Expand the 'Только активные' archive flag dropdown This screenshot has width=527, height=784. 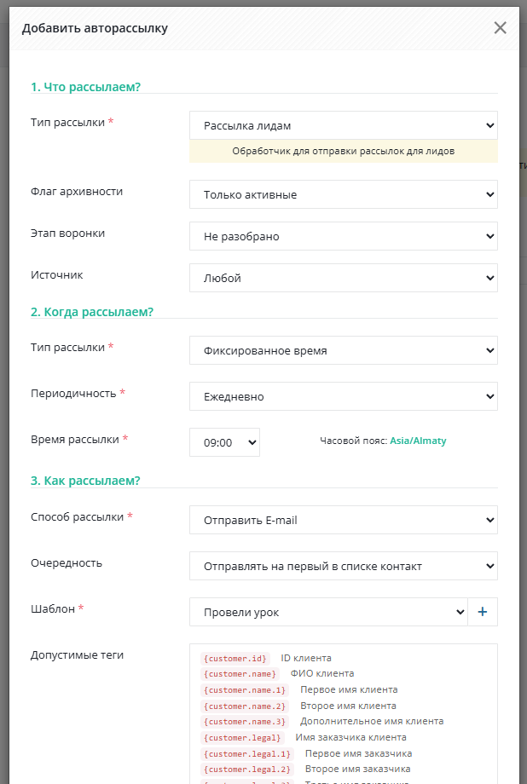[343, 194]
